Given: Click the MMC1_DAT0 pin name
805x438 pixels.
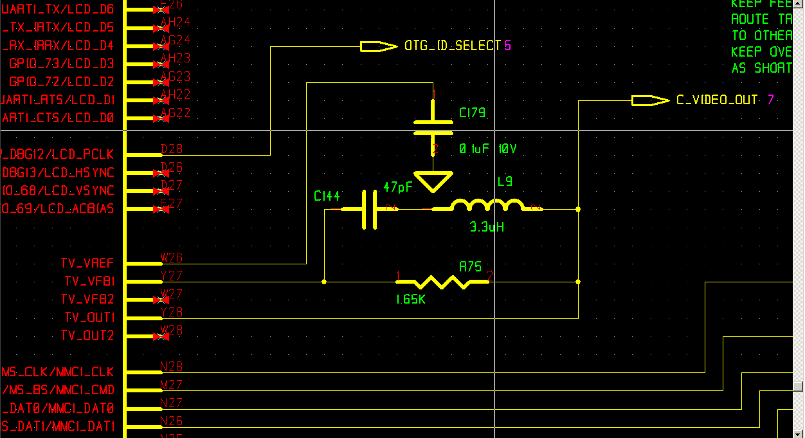Looking at the screenshot, I should [x=82, y=408].
